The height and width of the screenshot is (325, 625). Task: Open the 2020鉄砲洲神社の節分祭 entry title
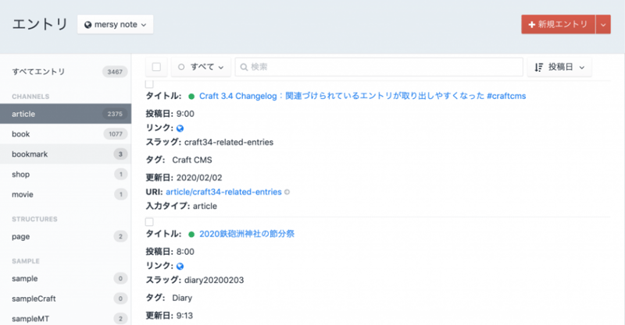click(x=246, y=234)
